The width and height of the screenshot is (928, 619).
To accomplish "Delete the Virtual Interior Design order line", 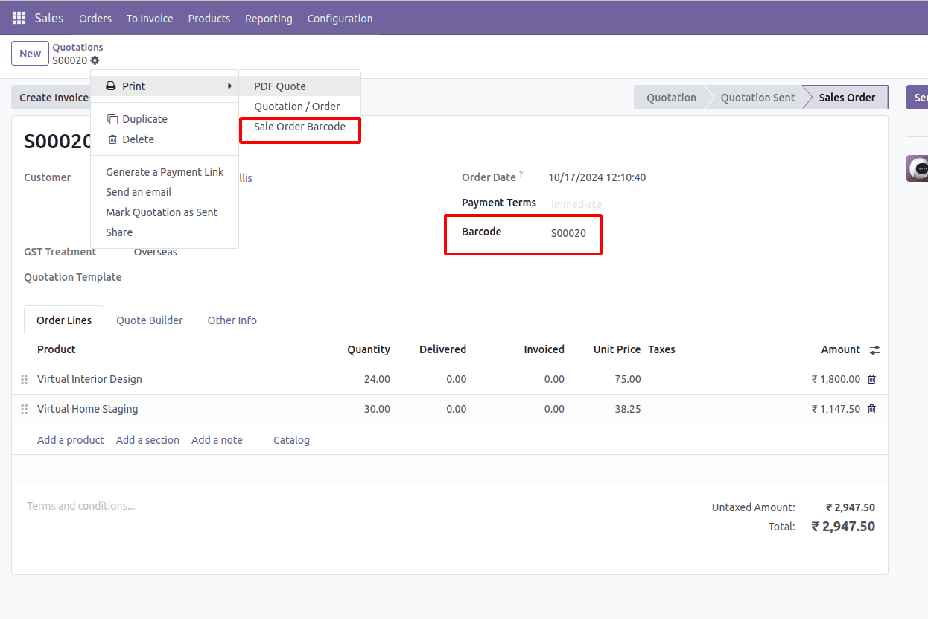I will pyautogui.click(x=871, y=379).
